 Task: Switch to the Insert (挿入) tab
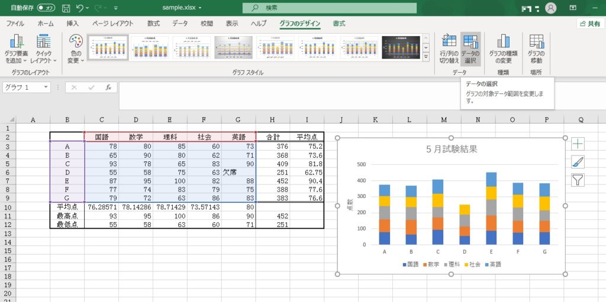click(72, 24)
